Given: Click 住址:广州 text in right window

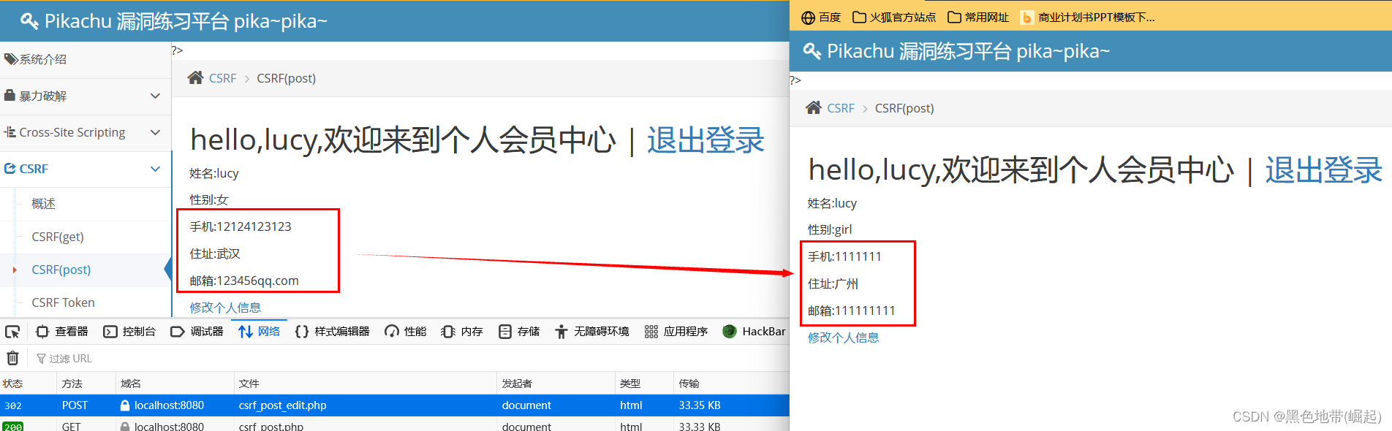Looking at the screenshot, I should tap(833, 283).
